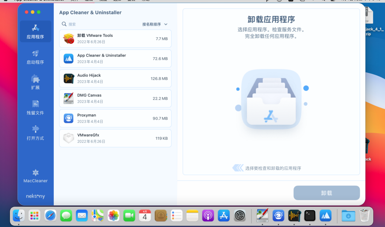
Task: Open Terminal from the Dock
Action: click(310, 216)
